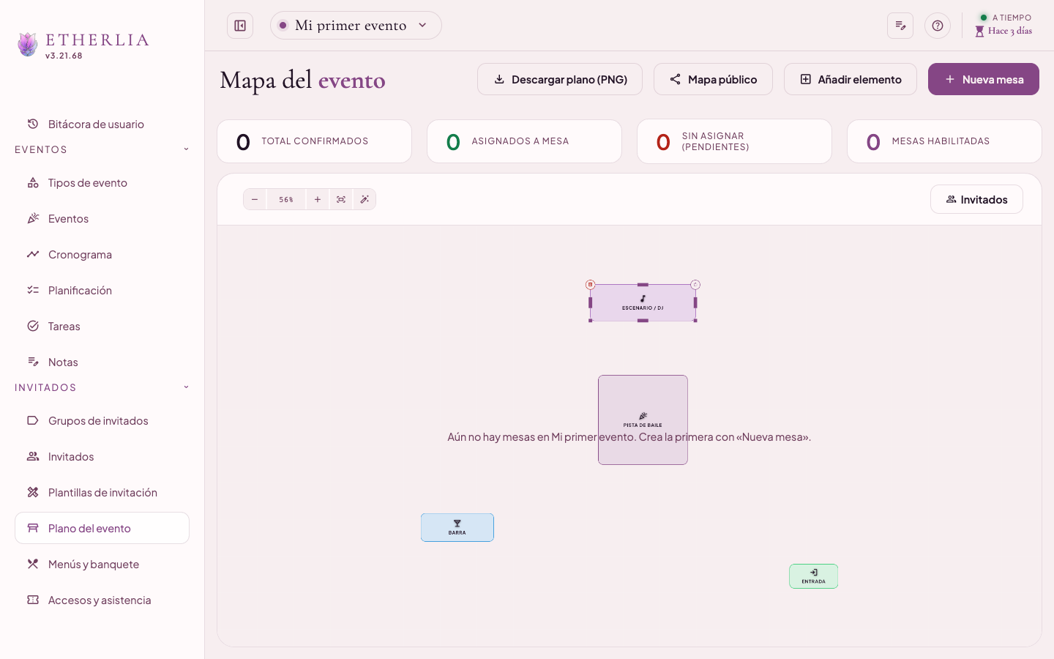The width and height of the screenshot is (1054, 659).
Task: Select Plano del evento in sidebar
Action: pos(102,528)
